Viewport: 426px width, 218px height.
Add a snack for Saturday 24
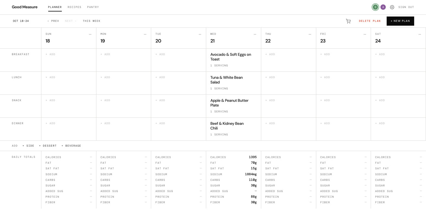tap(380, 100)
